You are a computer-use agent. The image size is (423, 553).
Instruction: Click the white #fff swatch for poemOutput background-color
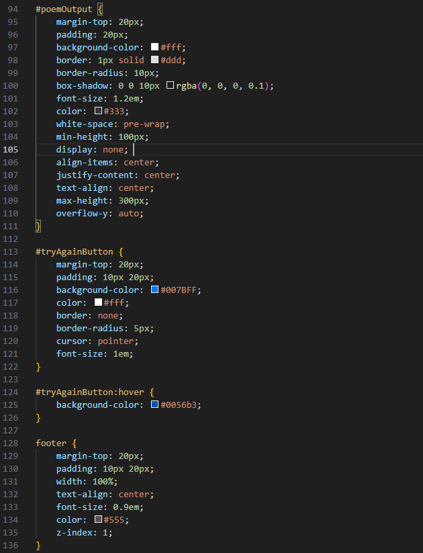pos(155,48)
